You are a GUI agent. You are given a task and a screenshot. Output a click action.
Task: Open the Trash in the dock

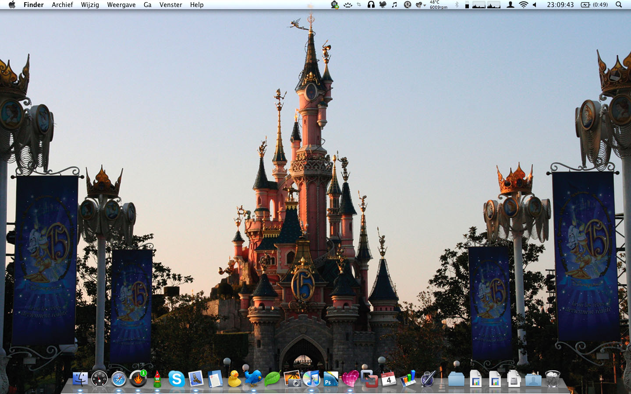click(x=553, y=379)
